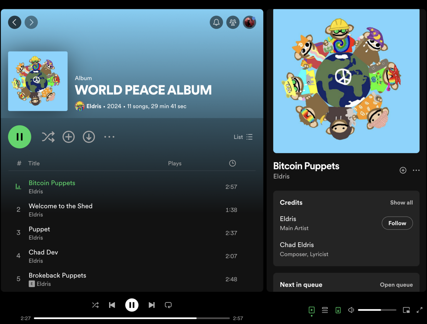Play the track Welcome to the Shed

(x=61, y=206)
